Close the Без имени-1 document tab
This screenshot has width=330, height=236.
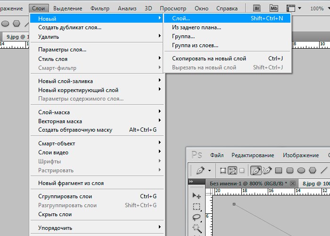click(292, 183)
